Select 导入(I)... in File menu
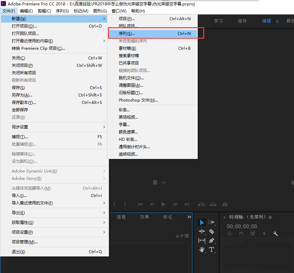 pos(54,195)
